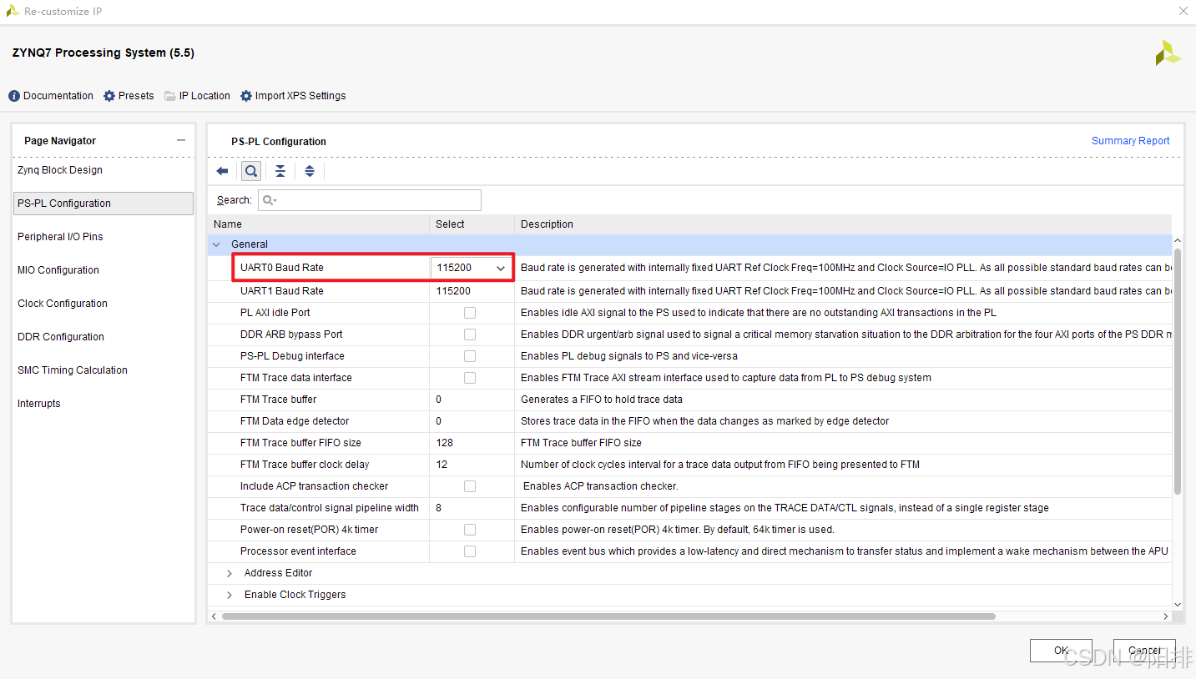Select FTM Trace buffer clock delay 12
Screen dimensions: 1196x679
pos(442,465)
